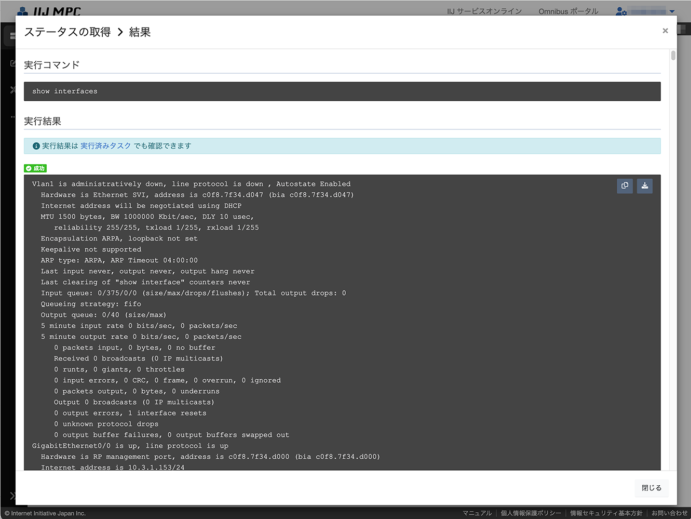Open 個人情報保護ポリシー footer link

pos(531,513)
